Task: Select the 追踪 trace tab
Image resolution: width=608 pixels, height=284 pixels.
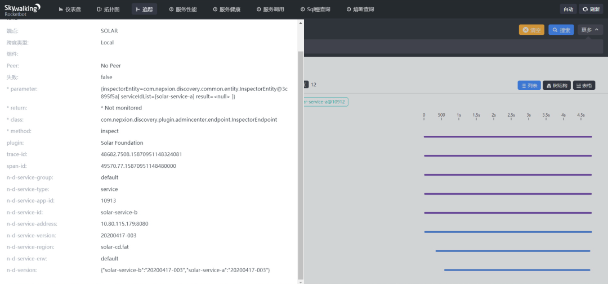Action: tap(144, 10)
